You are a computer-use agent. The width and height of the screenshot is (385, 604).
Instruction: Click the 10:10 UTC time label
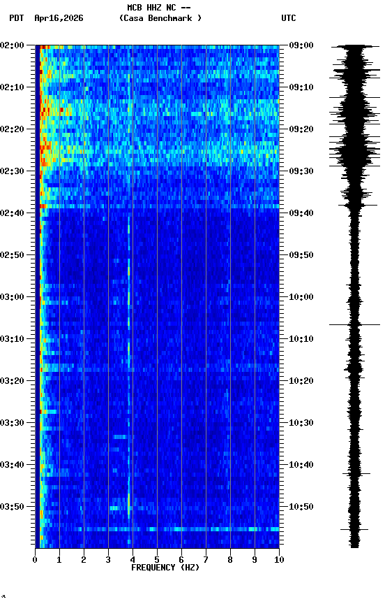(301, 339)
